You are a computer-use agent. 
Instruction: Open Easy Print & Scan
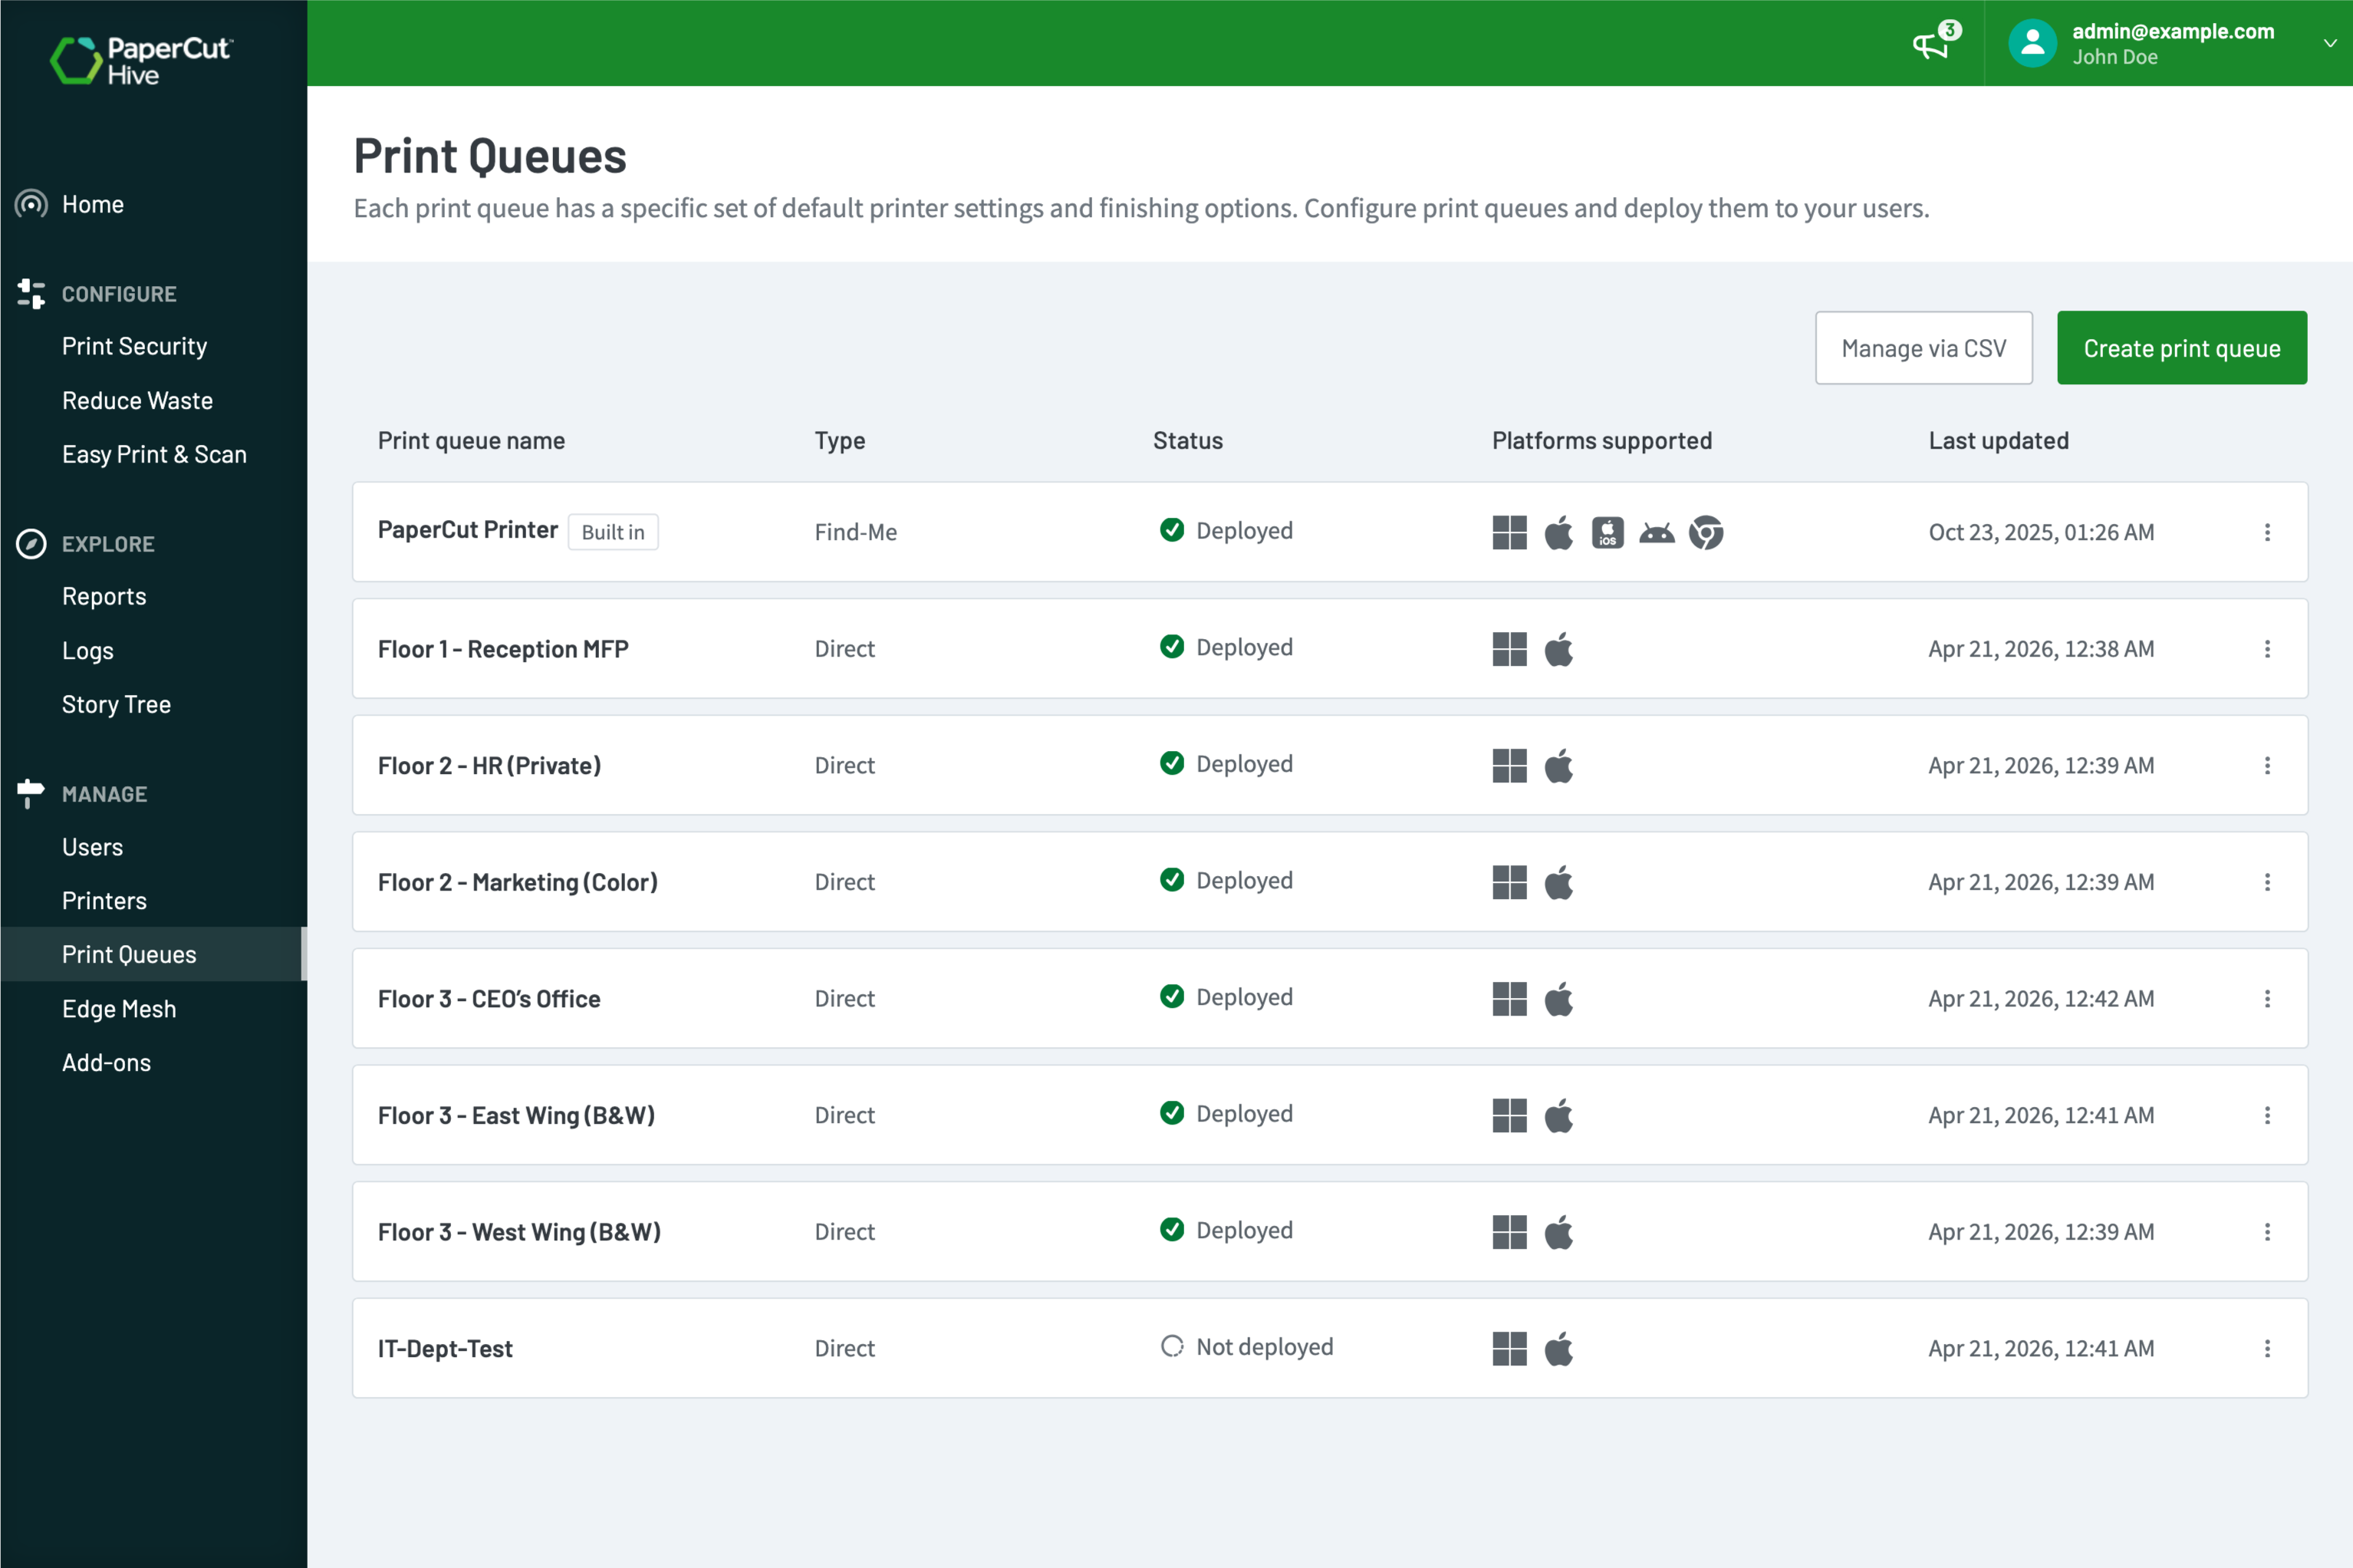pos(155,454)
